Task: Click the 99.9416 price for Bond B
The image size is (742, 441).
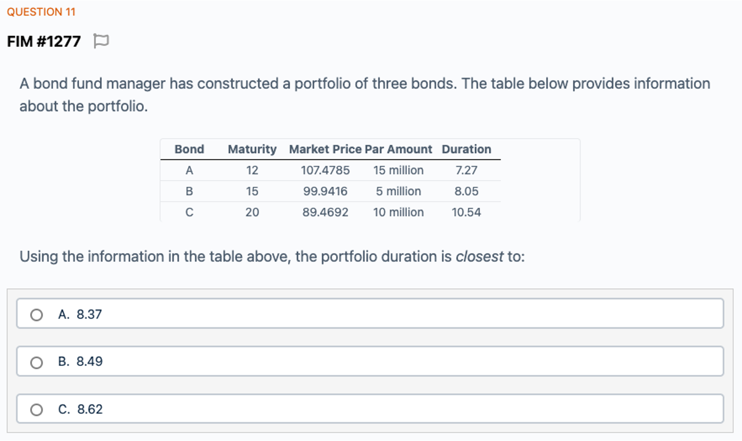Action: tap(325, 191)
